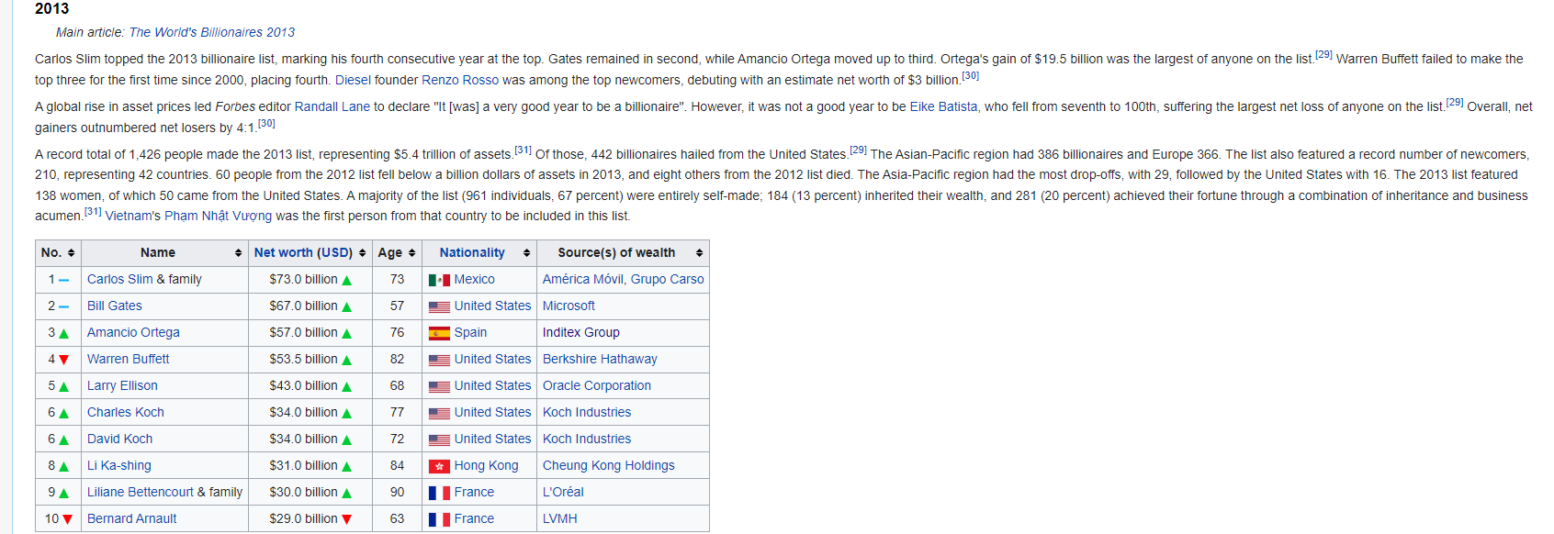Click green up arrow beside $73.0 billion
The width and height of the screenshot is (1554, 534).
pyautogui.click(x=347, y=281)
